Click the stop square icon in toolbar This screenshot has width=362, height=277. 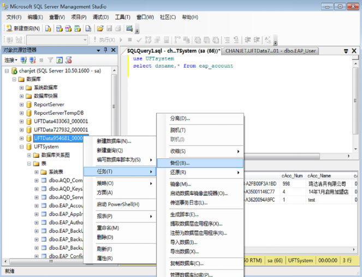130,40
